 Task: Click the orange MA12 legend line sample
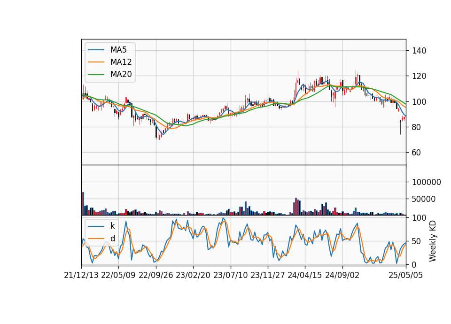pos(96,62)
